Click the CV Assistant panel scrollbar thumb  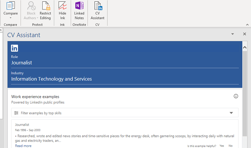pos(245,94)
